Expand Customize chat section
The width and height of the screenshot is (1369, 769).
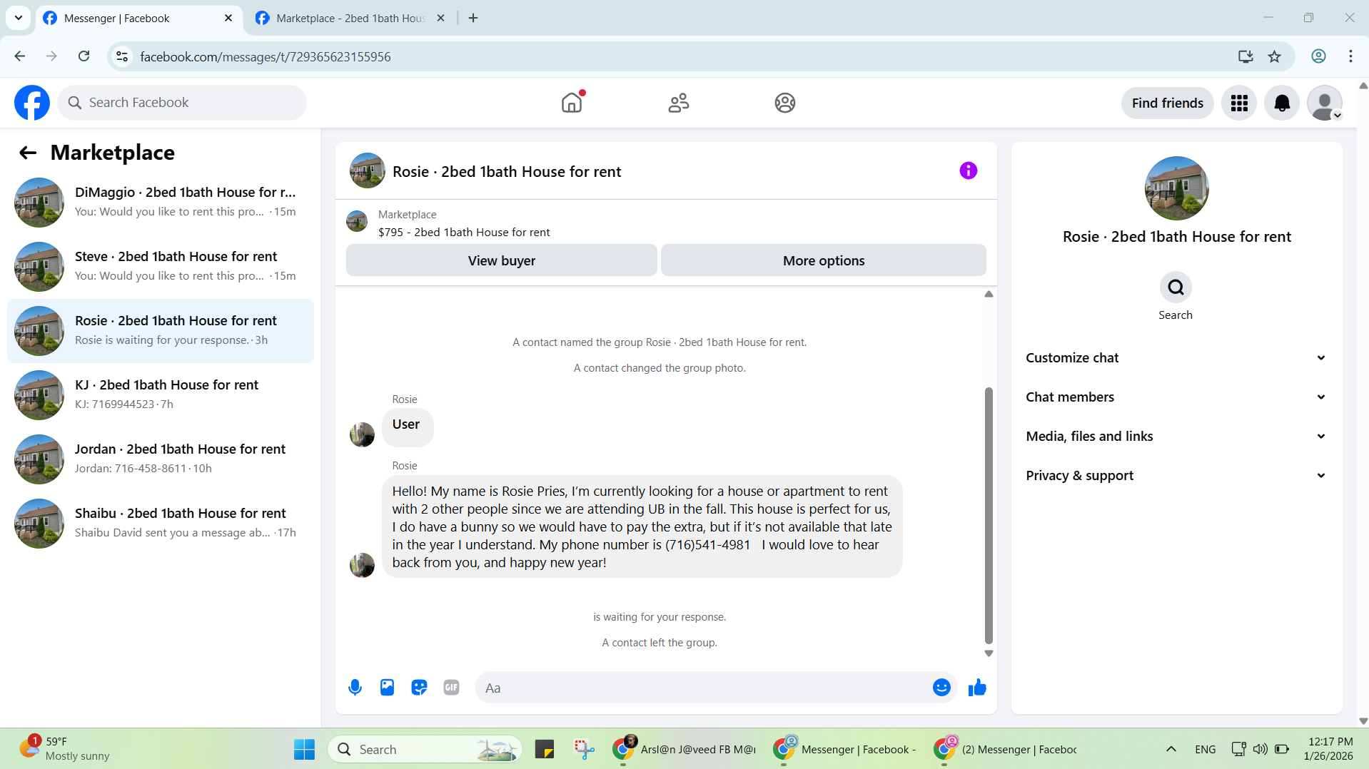pos(1176,358)
